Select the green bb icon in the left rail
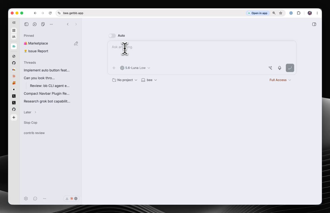This screenshot has height=213, width=330. coord(14,46)
